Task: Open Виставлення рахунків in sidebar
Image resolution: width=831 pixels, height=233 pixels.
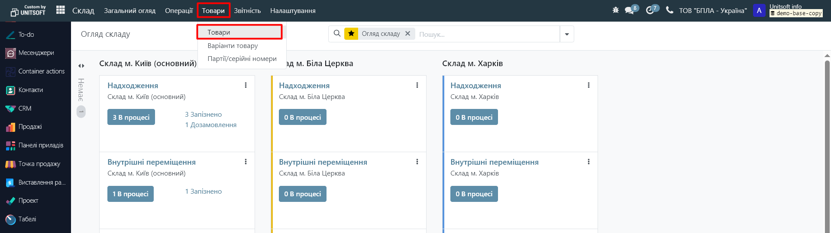Action: (x=36, y=182)
